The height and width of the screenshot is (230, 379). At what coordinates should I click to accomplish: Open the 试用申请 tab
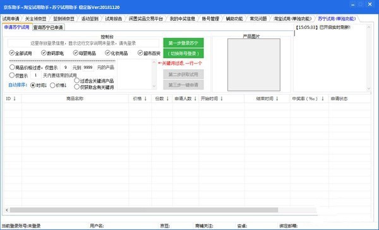pyautogui.click(x=11, y=18)
